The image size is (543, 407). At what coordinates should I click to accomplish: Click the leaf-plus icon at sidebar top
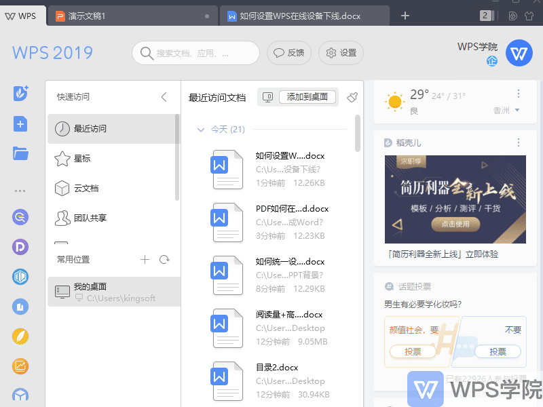pos(21,94)
